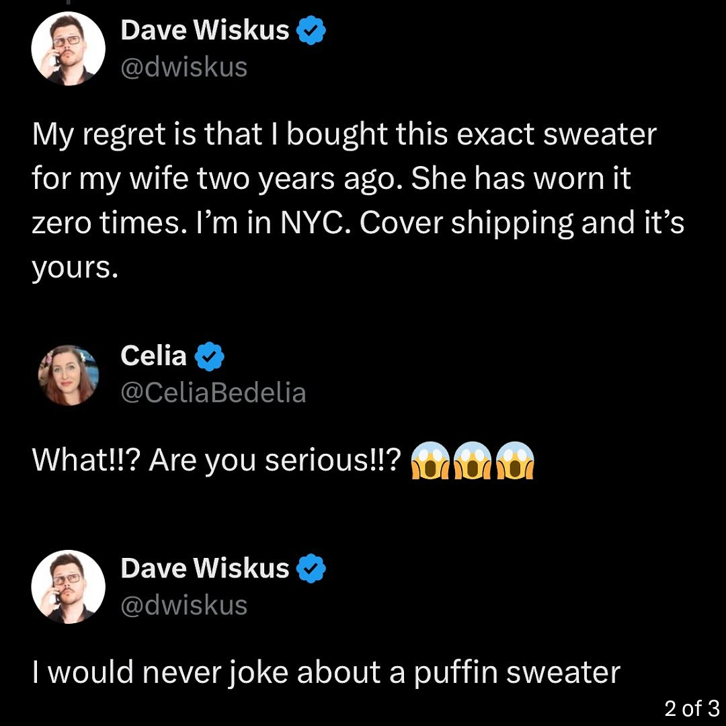Open Celia's 'What!!? Are you serious!!?' reply
The height and width of the screenshot is (726, 726).
(x=282, y=460)
